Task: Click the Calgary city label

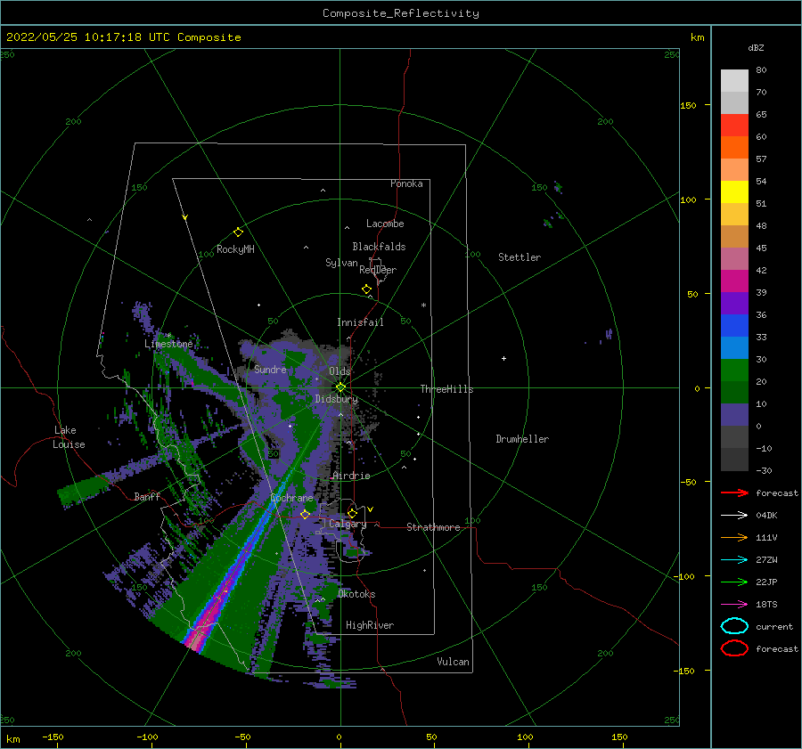Action: click(348, 524)
